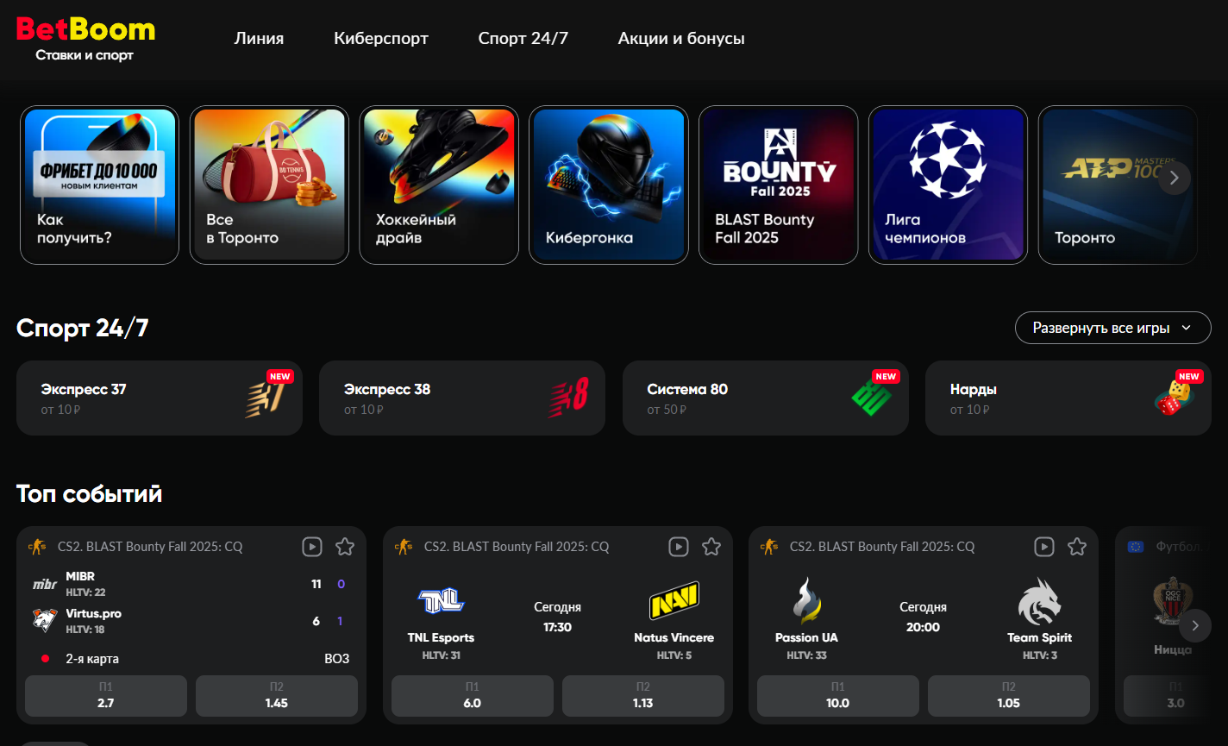
Task: Click the red Экспресс 38 icon
Action: (568, 398)
